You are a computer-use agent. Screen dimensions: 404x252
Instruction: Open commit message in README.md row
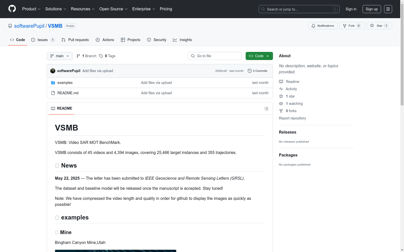tap(156, 93)
